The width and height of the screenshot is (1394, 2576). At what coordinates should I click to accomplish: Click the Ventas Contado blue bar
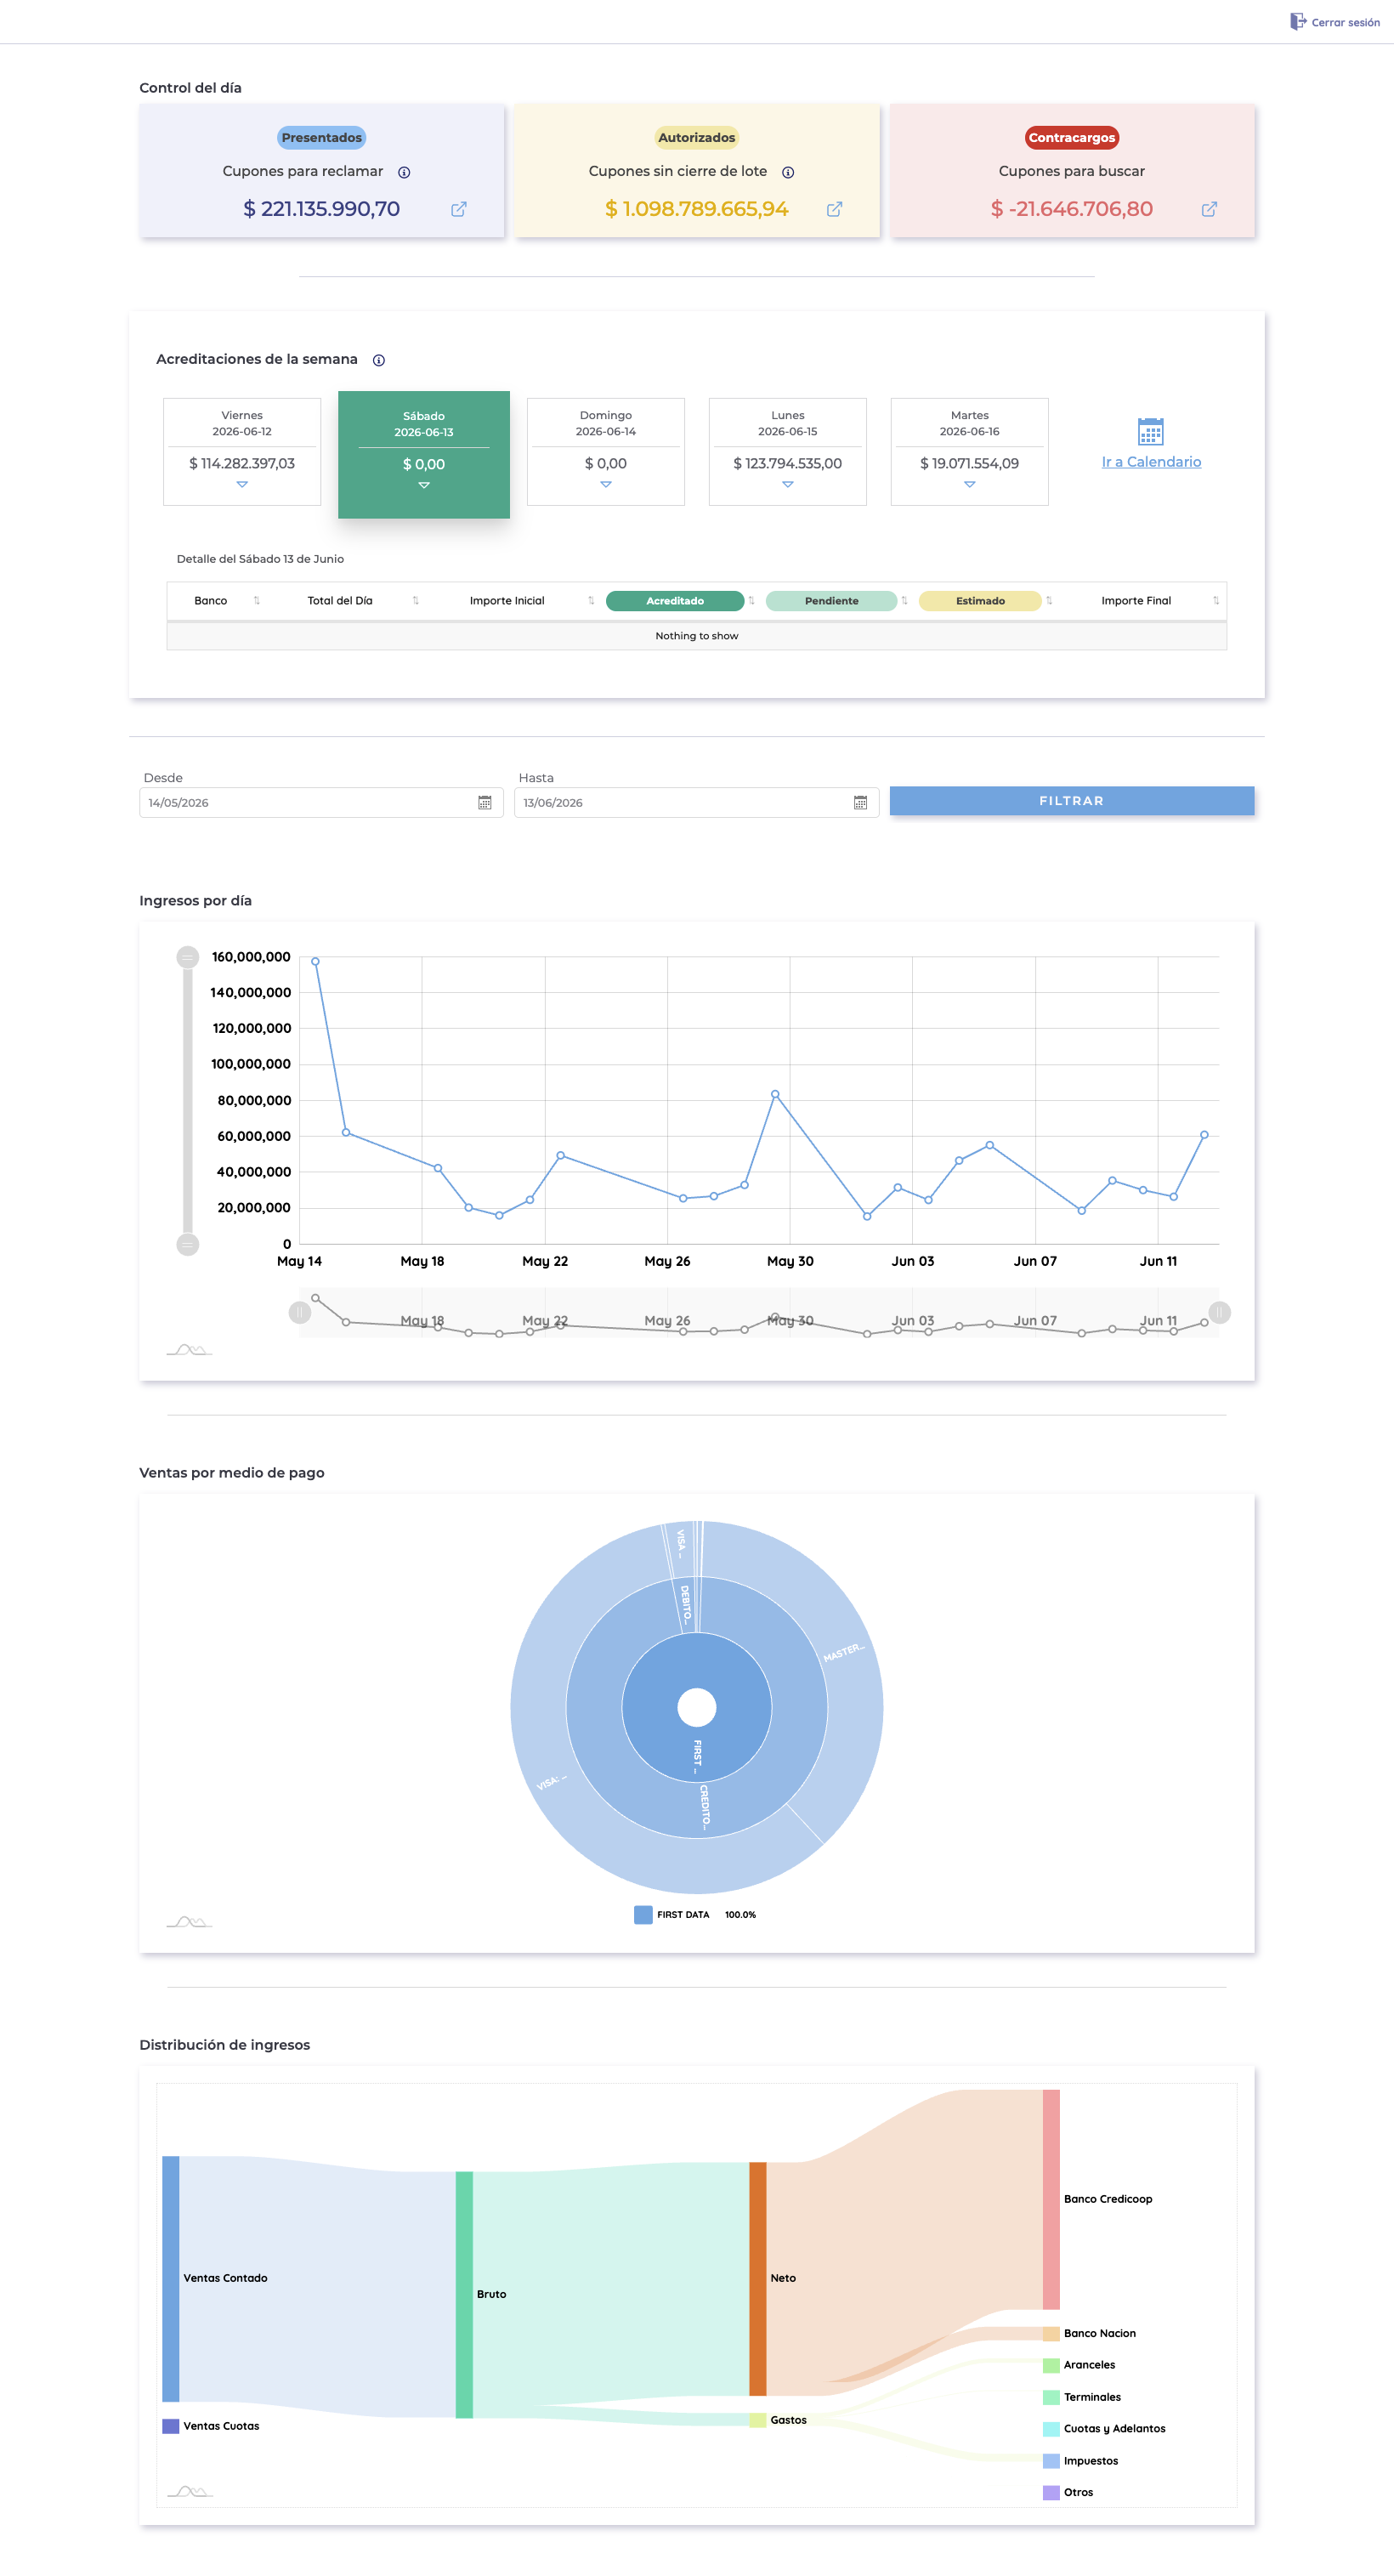pos(171,2279)
